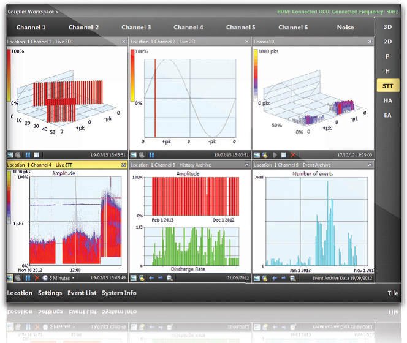This screenshot has height=343, width=407.
Task: Click the Coupler Workspace breadcrumb
Action: coord(33,12)
